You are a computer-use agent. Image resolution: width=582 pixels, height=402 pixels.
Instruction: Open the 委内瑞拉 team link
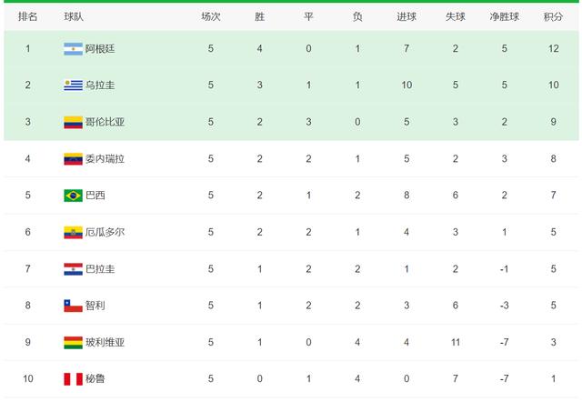click(106, 158)
